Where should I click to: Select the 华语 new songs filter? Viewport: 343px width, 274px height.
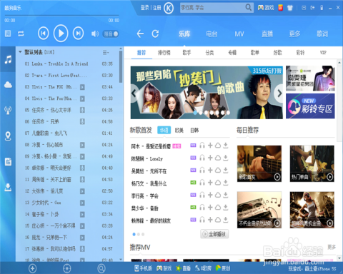pyautogui.click(x=164, y=130)
